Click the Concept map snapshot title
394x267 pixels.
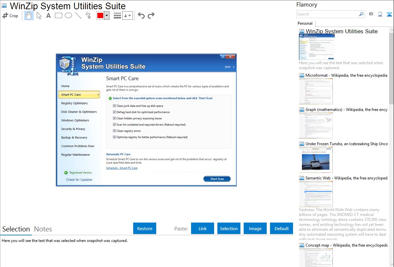tap(347, 245)
